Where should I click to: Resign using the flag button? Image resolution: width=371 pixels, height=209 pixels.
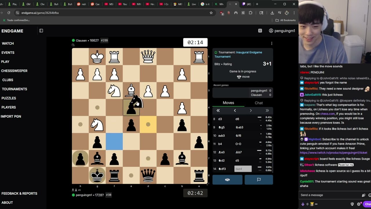259,180
